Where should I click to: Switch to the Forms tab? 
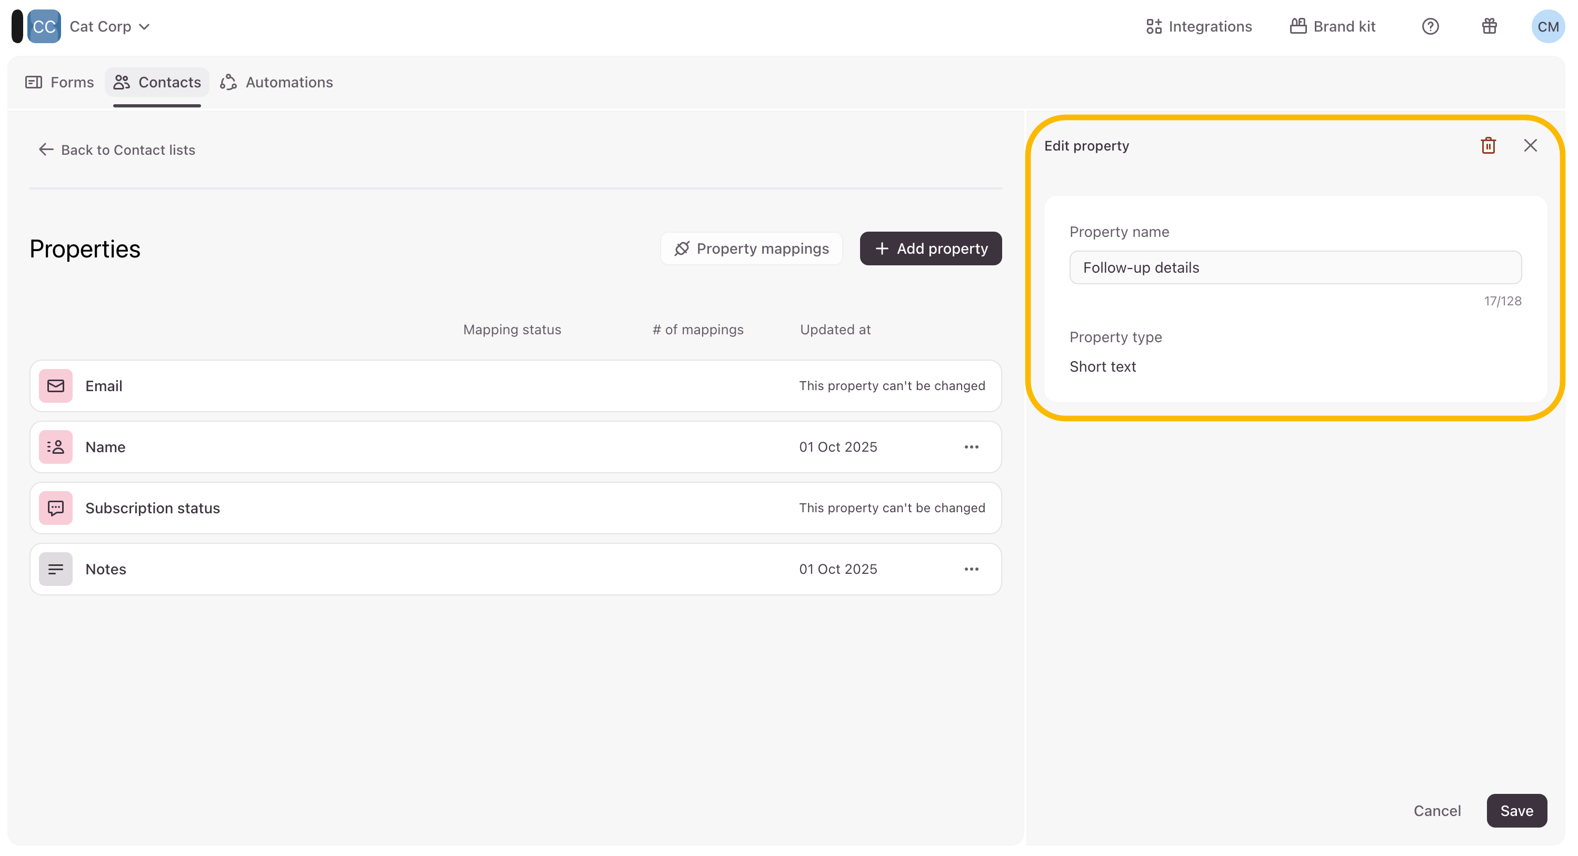point(60,82)
